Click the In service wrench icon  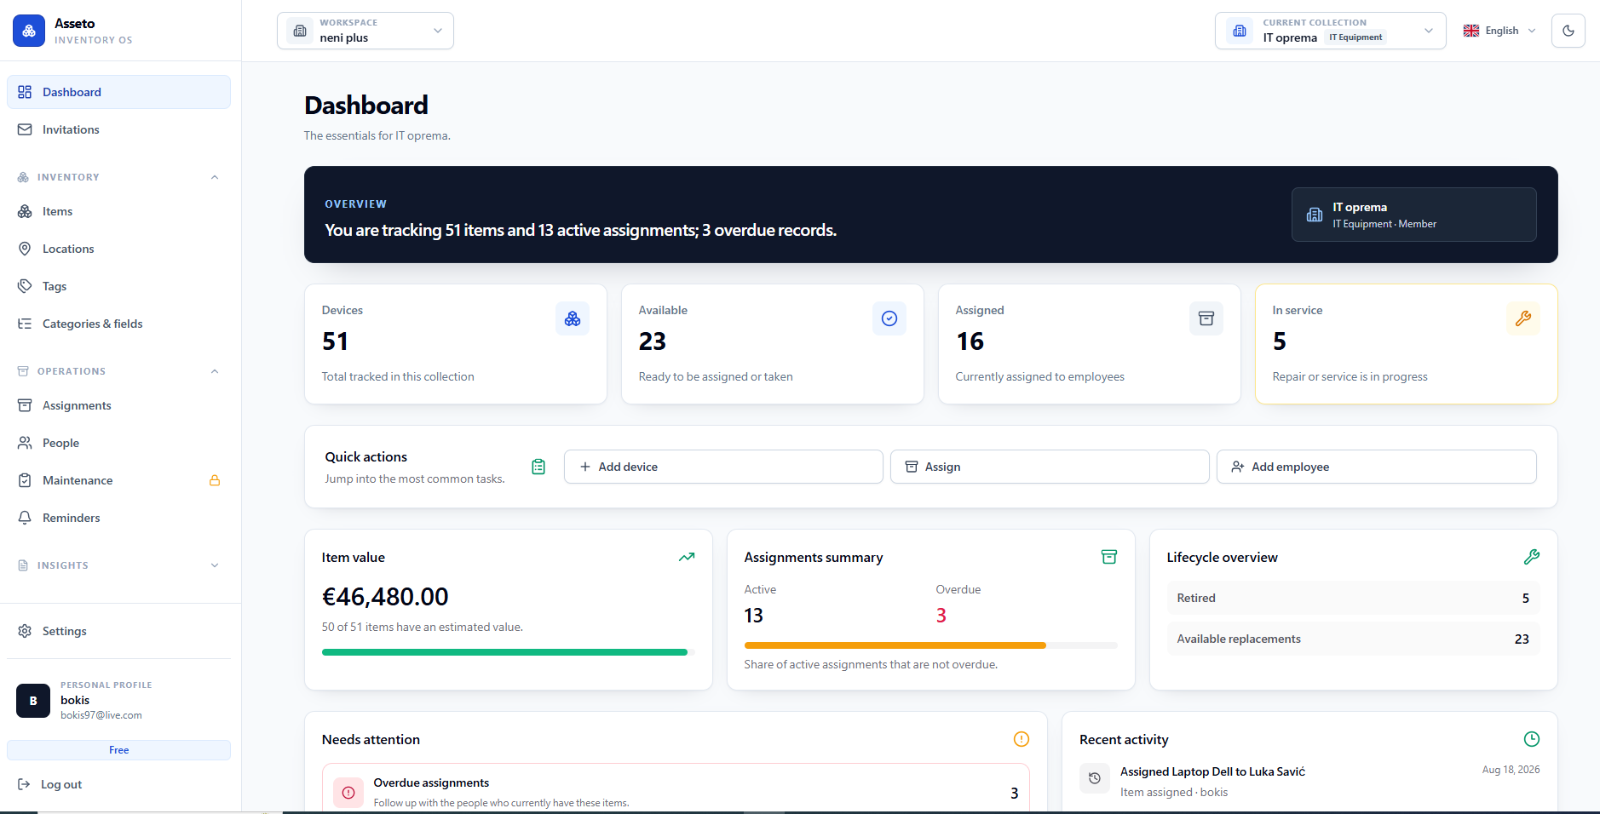tap(1523, 318)
